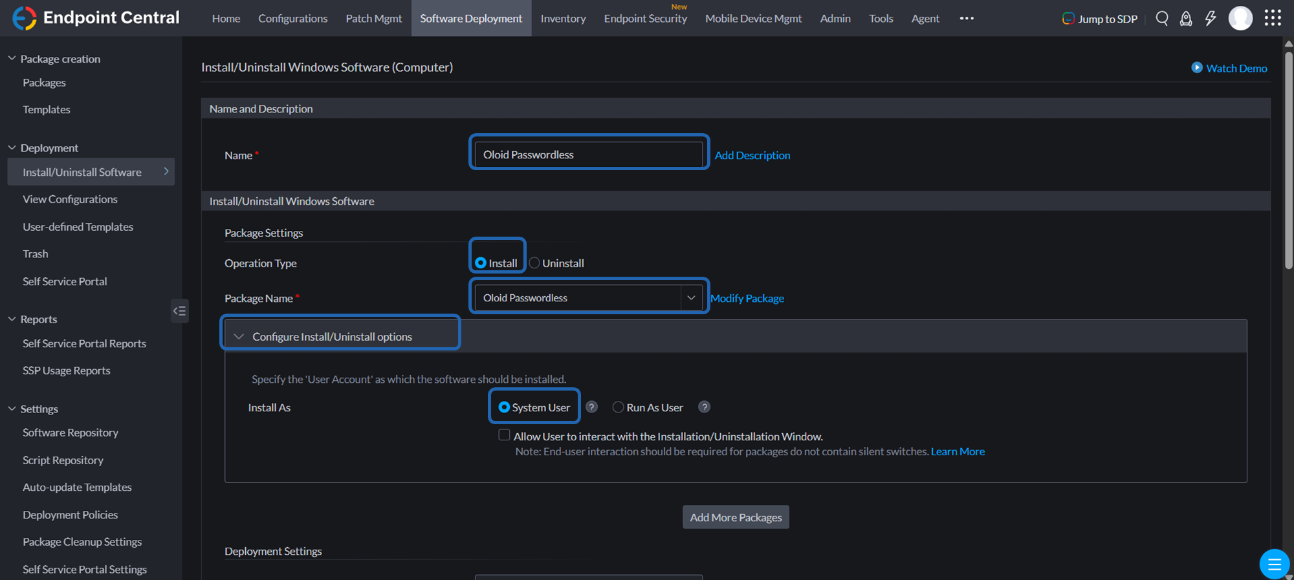1294x580 pixels.
Task: Open Self Service Portal in the sidebar
Action: (x=65, y=281)
